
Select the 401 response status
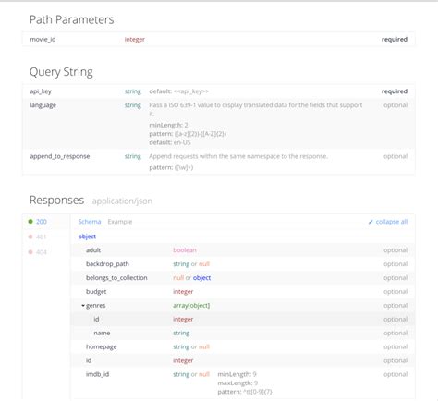pos(42,237)
